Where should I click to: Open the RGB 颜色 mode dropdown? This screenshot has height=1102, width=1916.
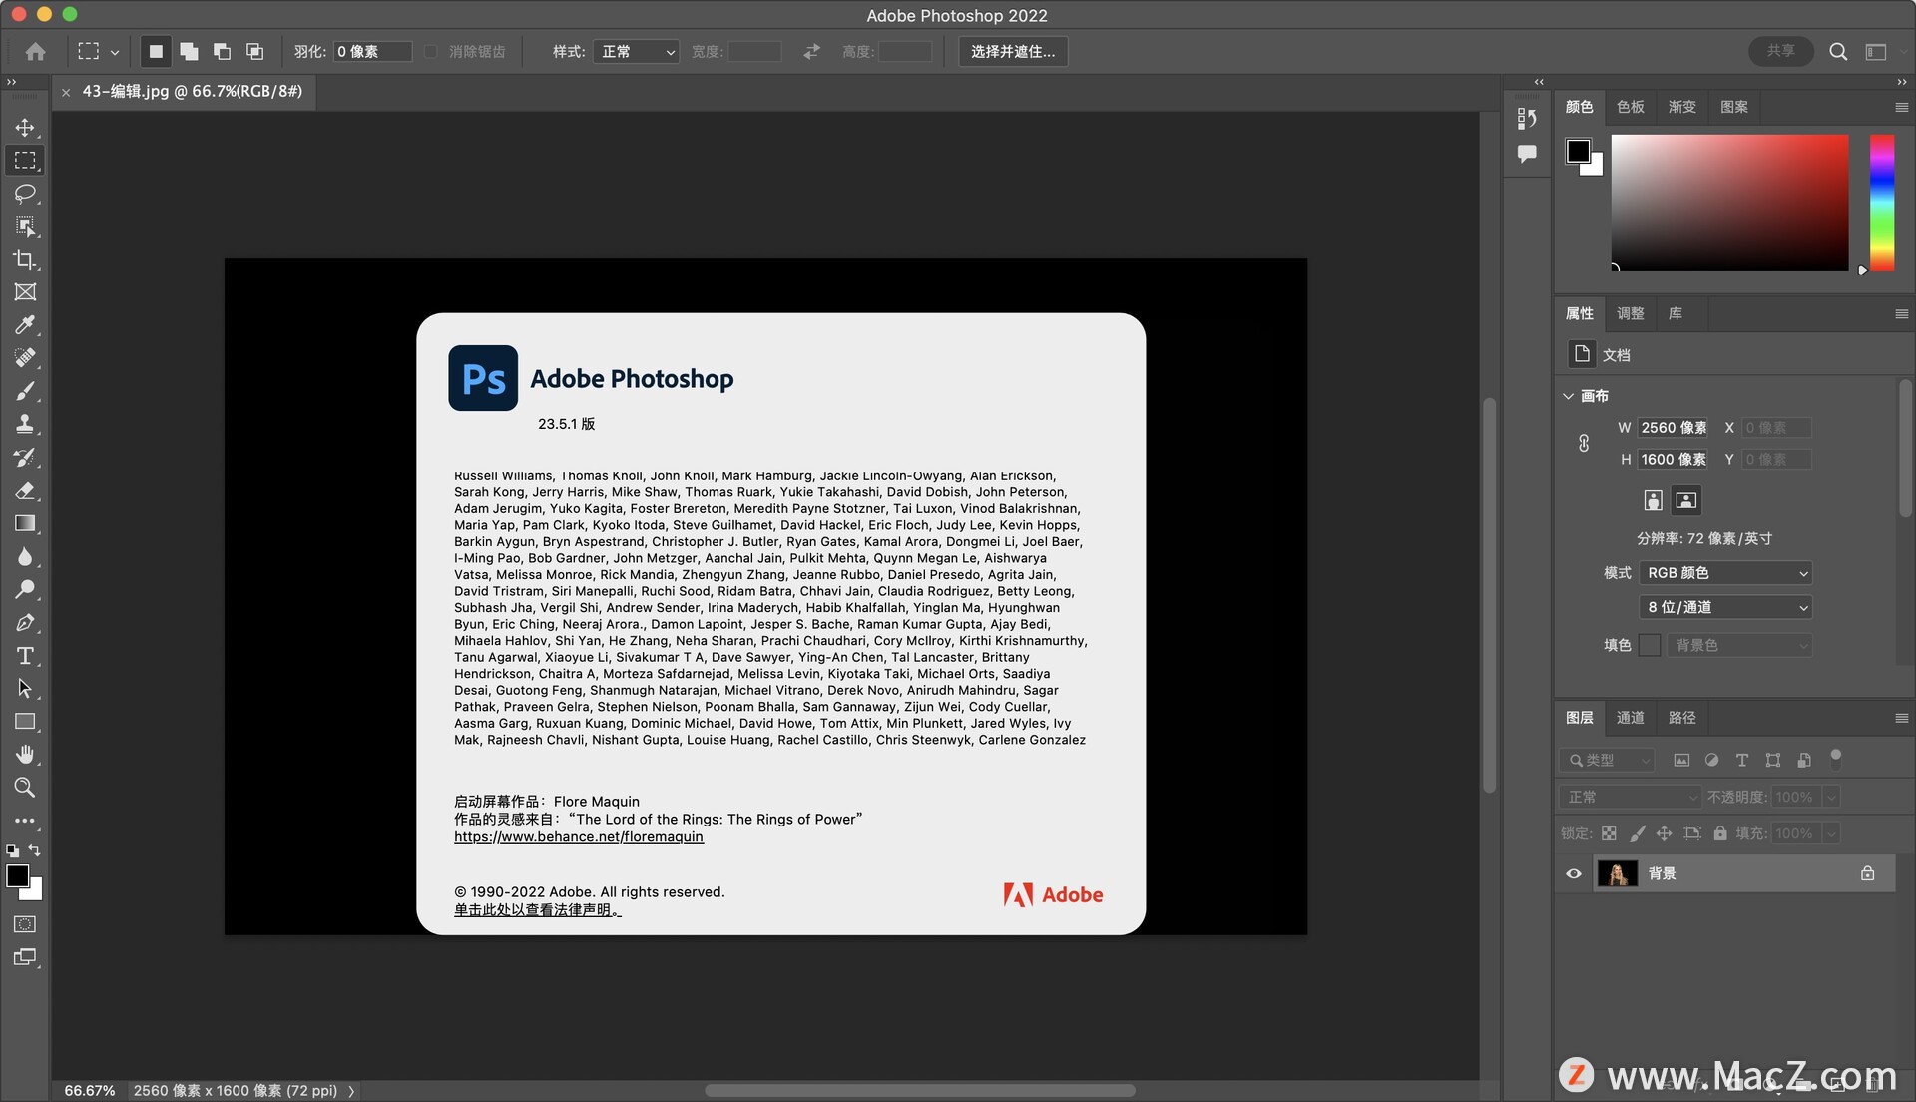1725,572
